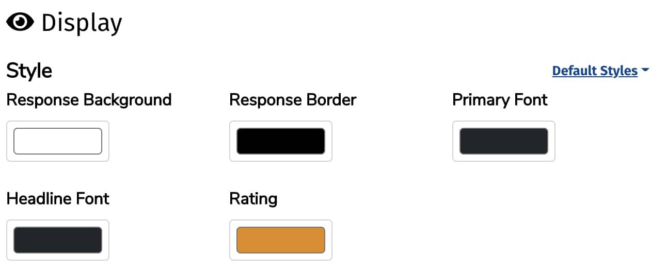This screenshot has height=272, width=666.
Task: Open the Default Styles dropdown link
Action: [x=595, y=71]
